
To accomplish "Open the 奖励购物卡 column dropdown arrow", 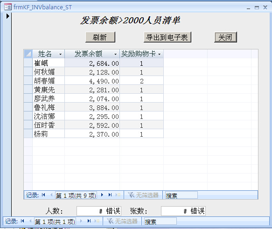I will click(x=160, y=54).
